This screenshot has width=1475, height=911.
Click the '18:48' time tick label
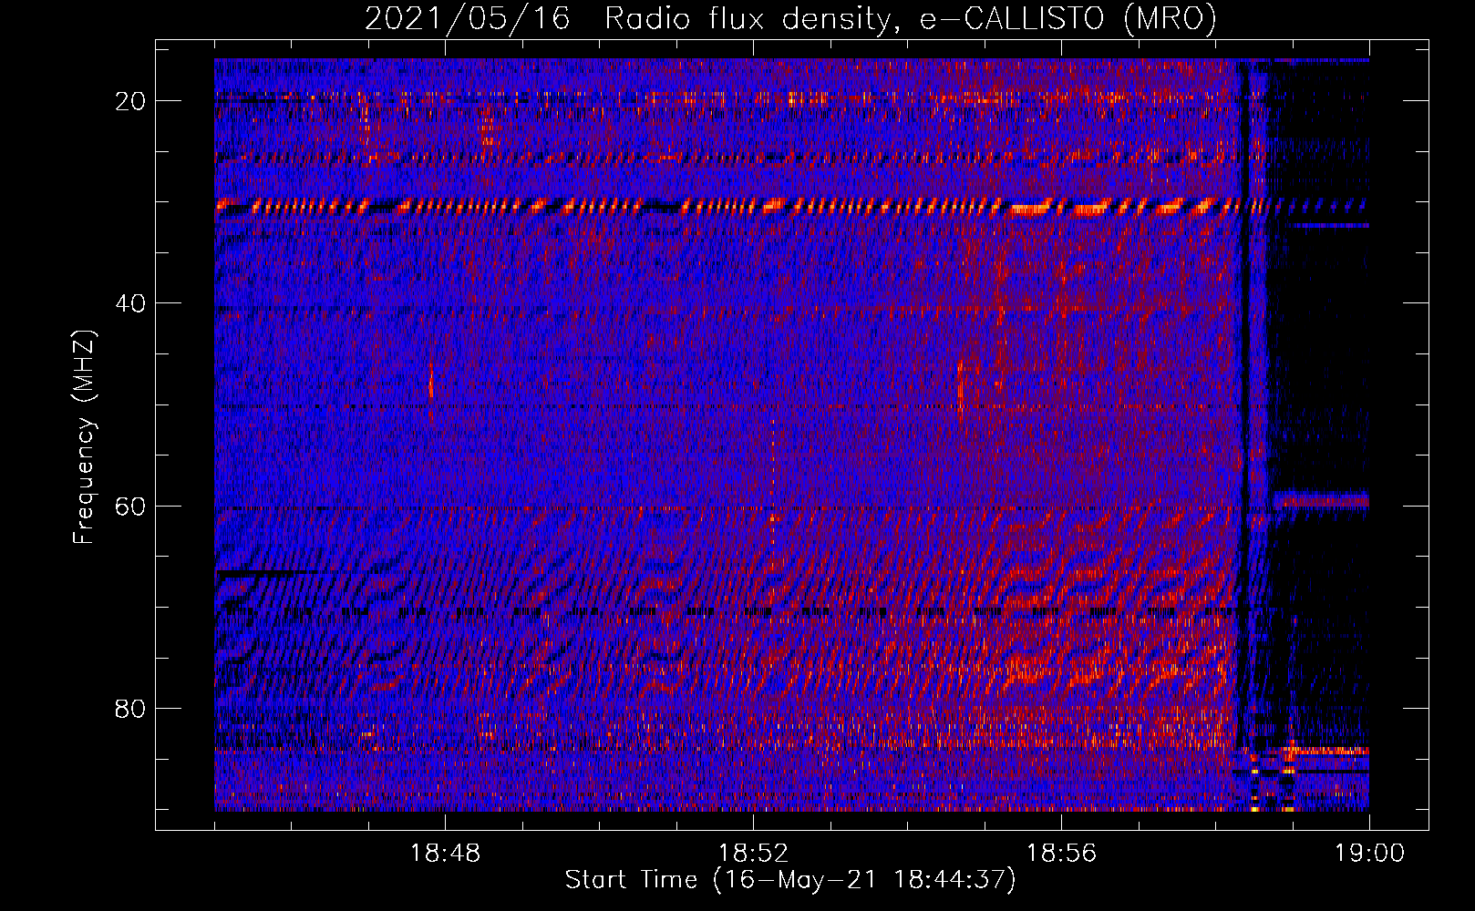click(x=445, y=854)
